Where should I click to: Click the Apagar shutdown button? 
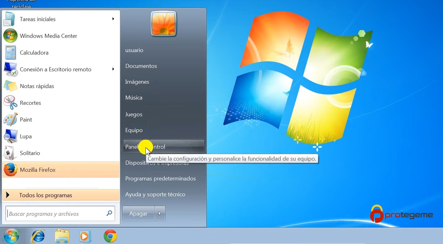point(139,214)
